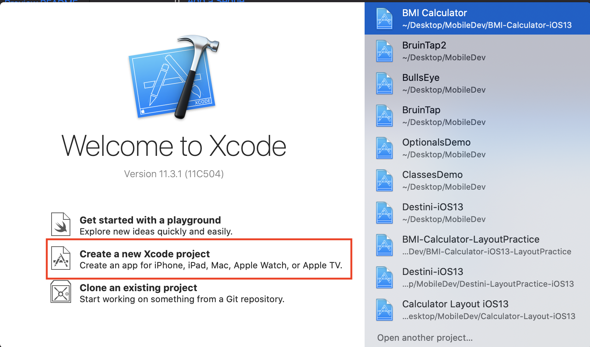Click the Destini-iOS13 MobileDev project file icon
Viewport: 590px width, 347px height.
tap(384, 213)
